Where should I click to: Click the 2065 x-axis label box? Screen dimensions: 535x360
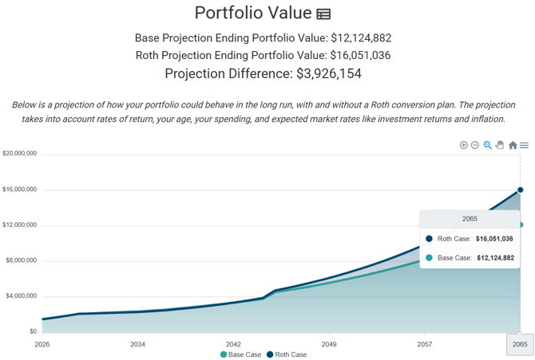[520, 344]
